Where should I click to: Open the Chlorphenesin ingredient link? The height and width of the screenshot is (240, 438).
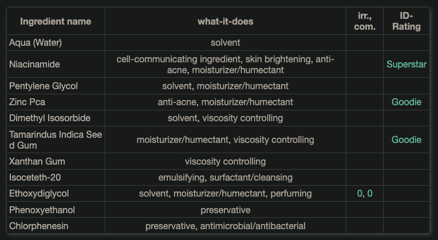[38, 226]
